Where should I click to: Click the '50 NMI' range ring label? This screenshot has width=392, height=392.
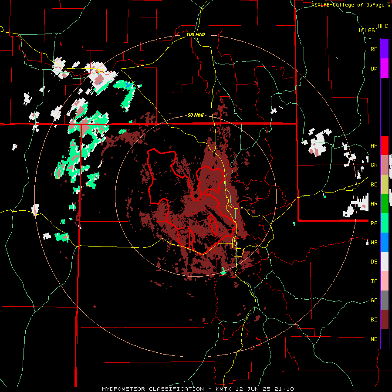[196, 115]
